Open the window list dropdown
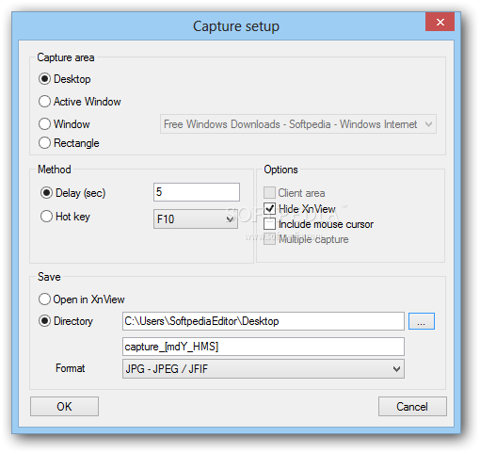 point(298,124)
